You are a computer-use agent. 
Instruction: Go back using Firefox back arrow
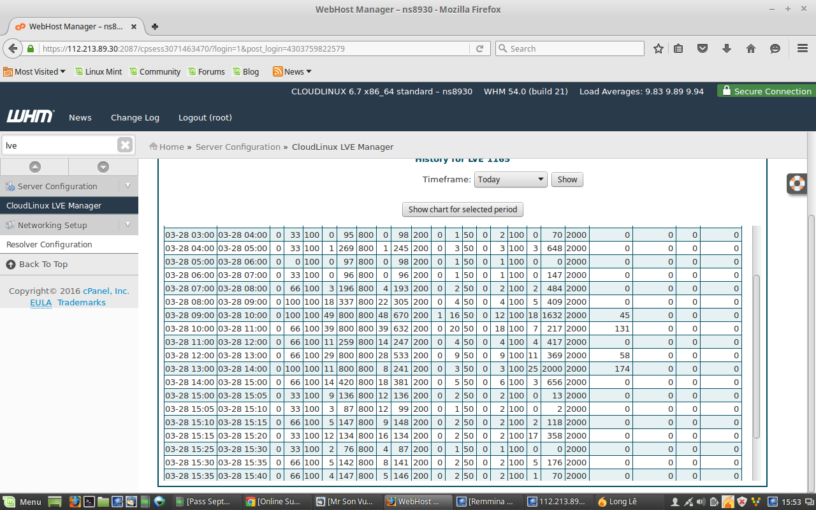pos(12,48)
